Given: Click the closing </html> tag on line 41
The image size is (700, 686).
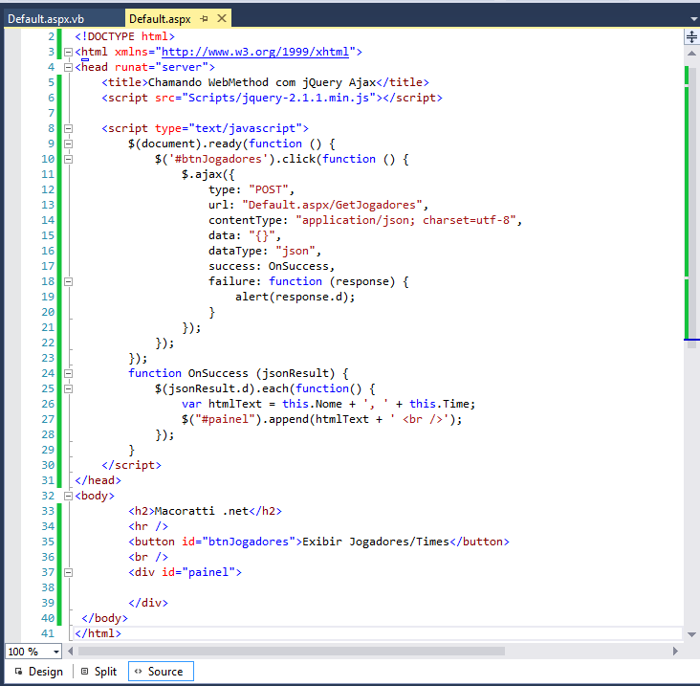Looking at the screenshot, I should pos(98,633).
